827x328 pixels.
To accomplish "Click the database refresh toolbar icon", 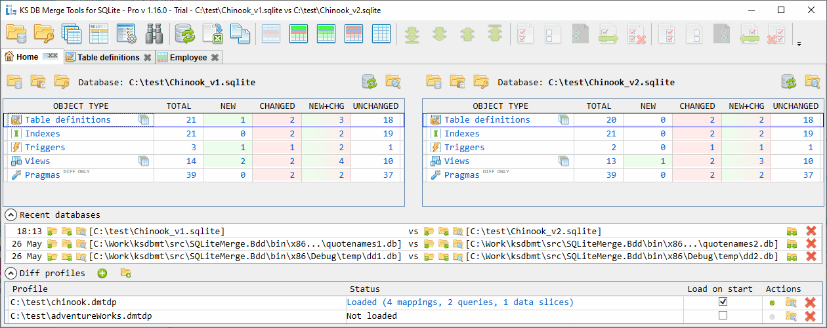I will point(186,33).
